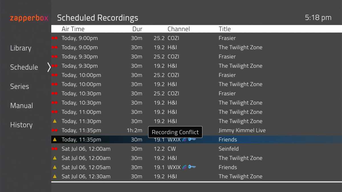Select the Schedule menu item
Image resolution: width=342 pixels, height=192 pixels.
tap(24, 67)
